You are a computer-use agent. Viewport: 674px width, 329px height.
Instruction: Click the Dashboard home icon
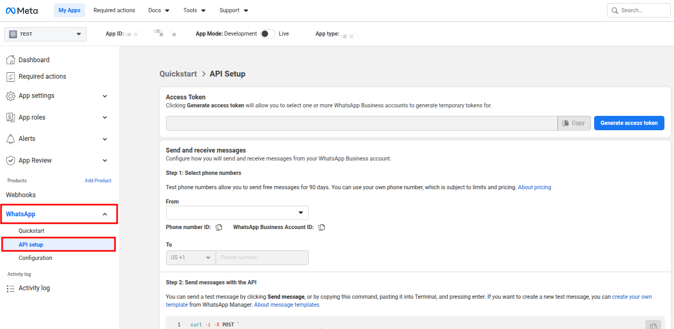point(10,60)
